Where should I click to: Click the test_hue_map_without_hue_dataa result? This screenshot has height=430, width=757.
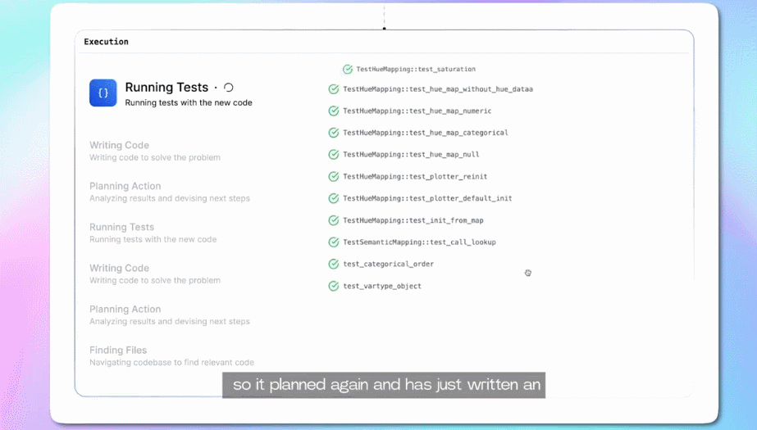pos(437,89)
